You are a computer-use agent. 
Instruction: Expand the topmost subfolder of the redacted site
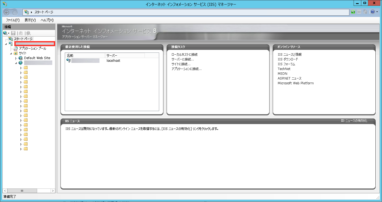tap(21, 68)
